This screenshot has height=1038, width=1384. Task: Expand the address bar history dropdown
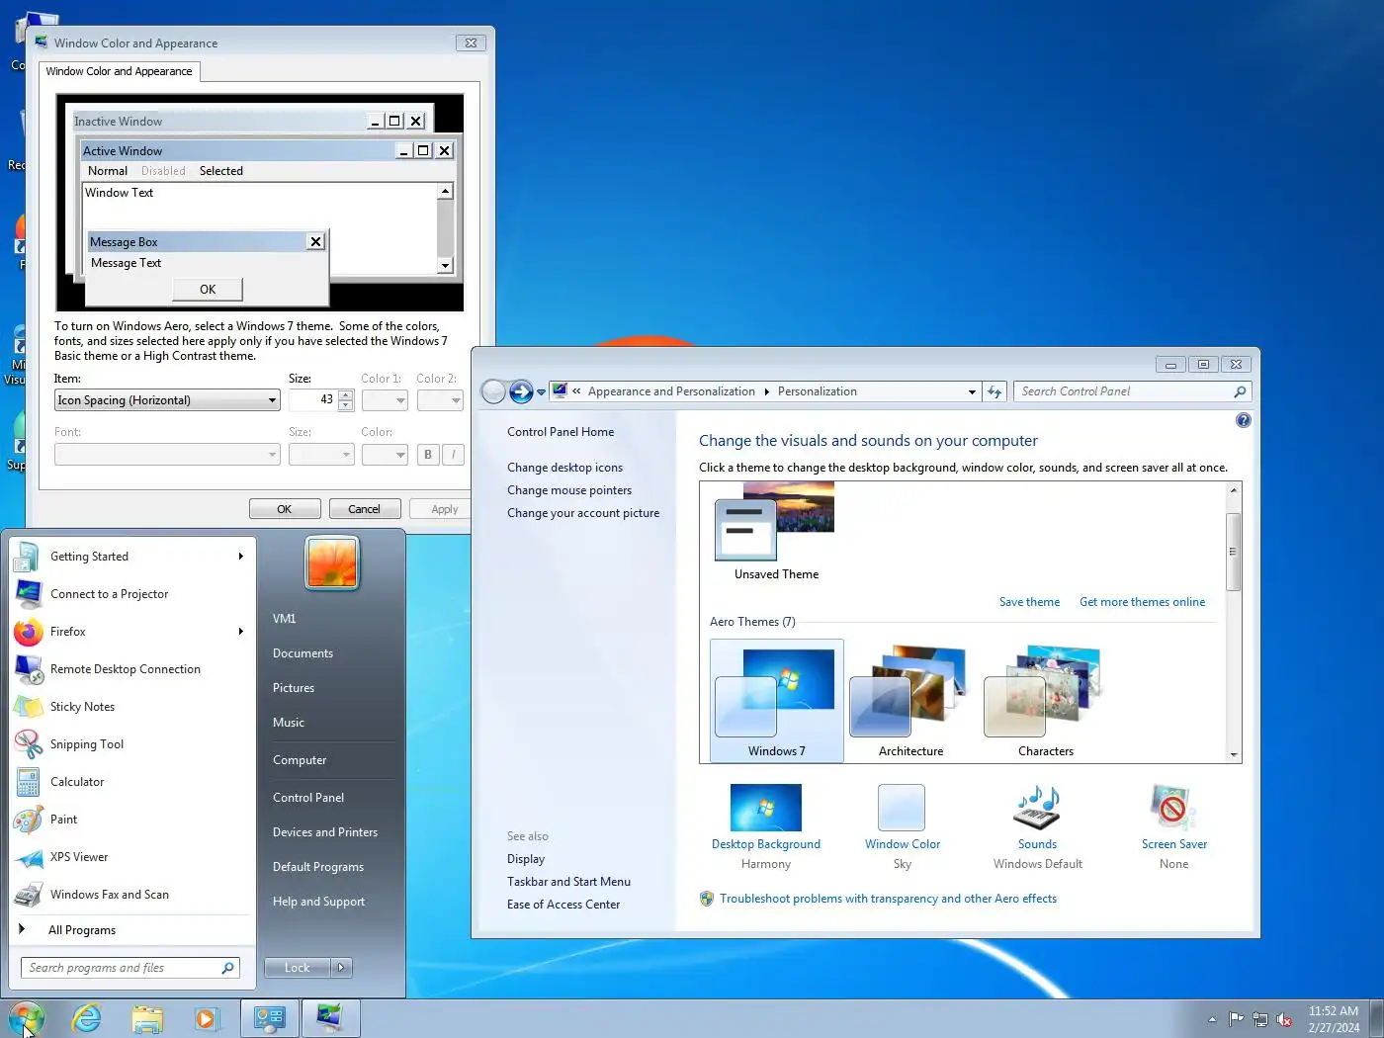click(972, 391)
